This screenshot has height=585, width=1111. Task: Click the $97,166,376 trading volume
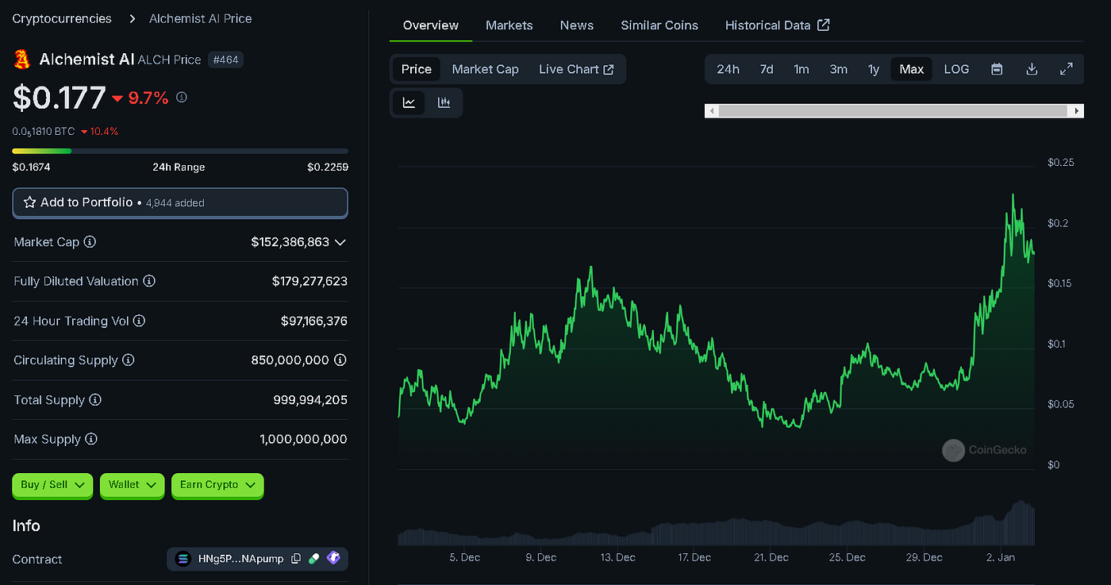click(314, 321)
